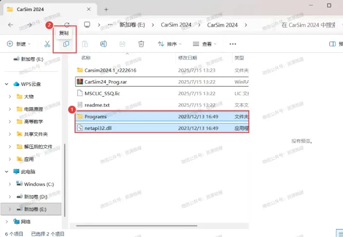Expand chevron after last CarSim 2024 breadcrumb
343x237 pixels.
246,25
